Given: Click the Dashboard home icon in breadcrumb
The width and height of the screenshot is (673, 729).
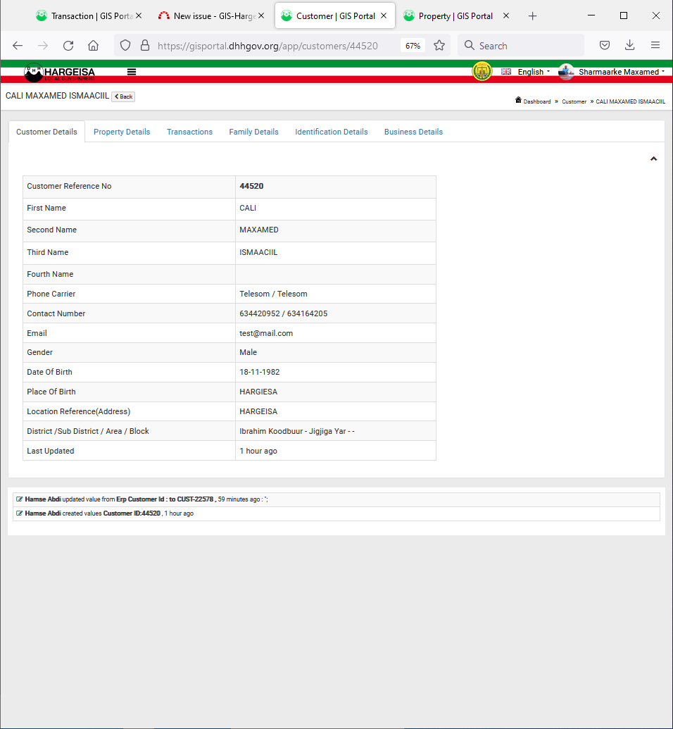Looking at the screenshot, I should [518, 101].
